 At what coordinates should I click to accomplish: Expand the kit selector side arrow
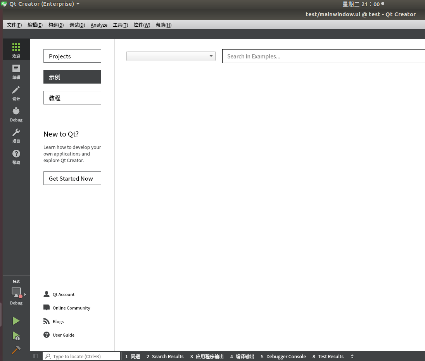pos(25,294)
